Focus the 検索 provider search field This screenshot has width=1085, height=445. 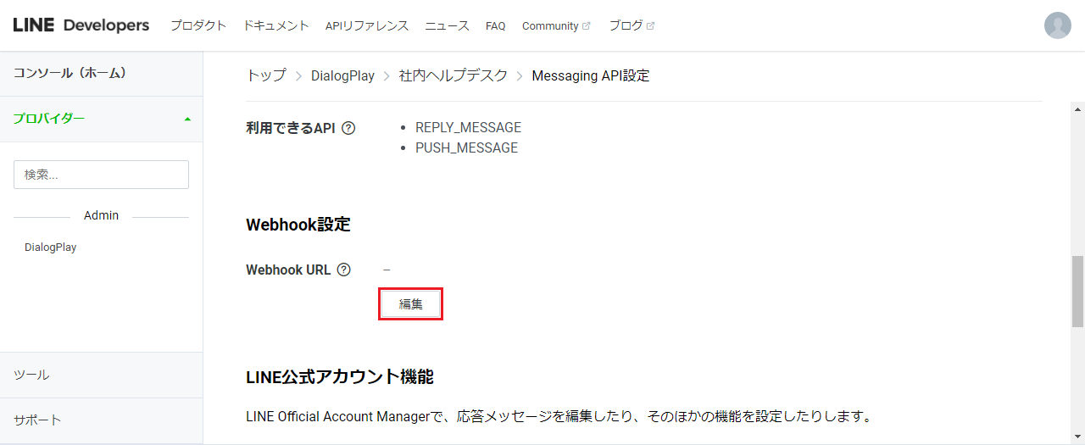pyautogui.click(x=101, y=175)
